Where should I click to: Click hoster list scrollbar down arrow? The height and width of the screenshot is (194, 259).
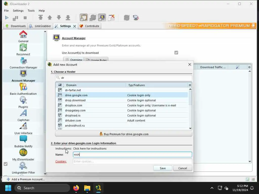click(x=190, y=128)
